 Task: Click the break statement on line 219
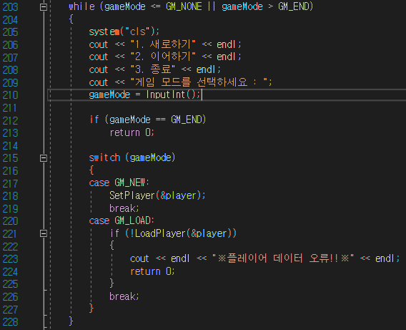click(124, 208)
